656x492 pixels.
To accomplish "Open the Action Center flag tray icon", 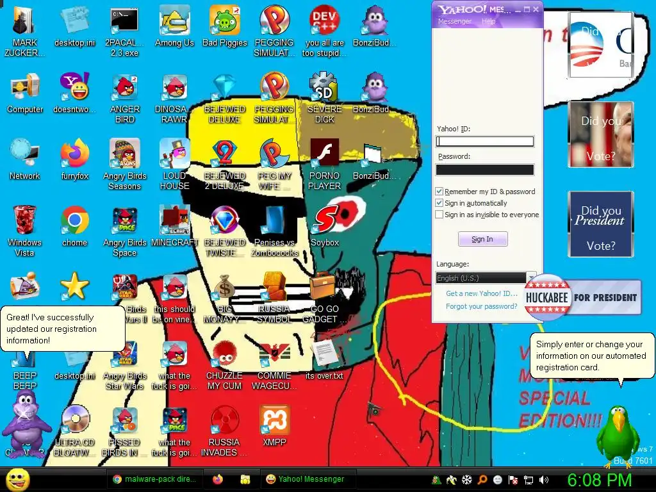I will click(513, 480).
